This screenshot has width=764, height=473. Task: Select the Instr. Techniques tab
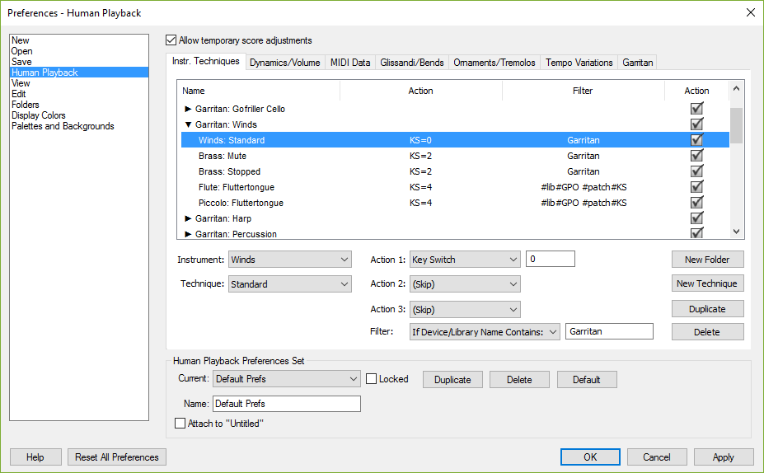tap(205, 61)
